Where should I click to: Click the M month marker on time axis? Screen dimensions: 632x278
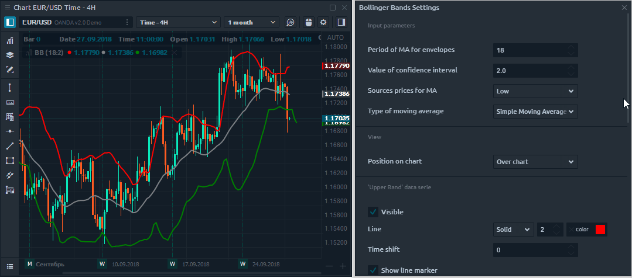pyautogui.click(x=29, y=264)
